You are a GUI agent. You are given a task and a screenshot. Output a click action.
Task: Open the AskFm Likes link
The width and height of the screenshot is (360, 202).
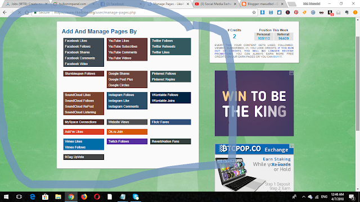tap(74, 132)
